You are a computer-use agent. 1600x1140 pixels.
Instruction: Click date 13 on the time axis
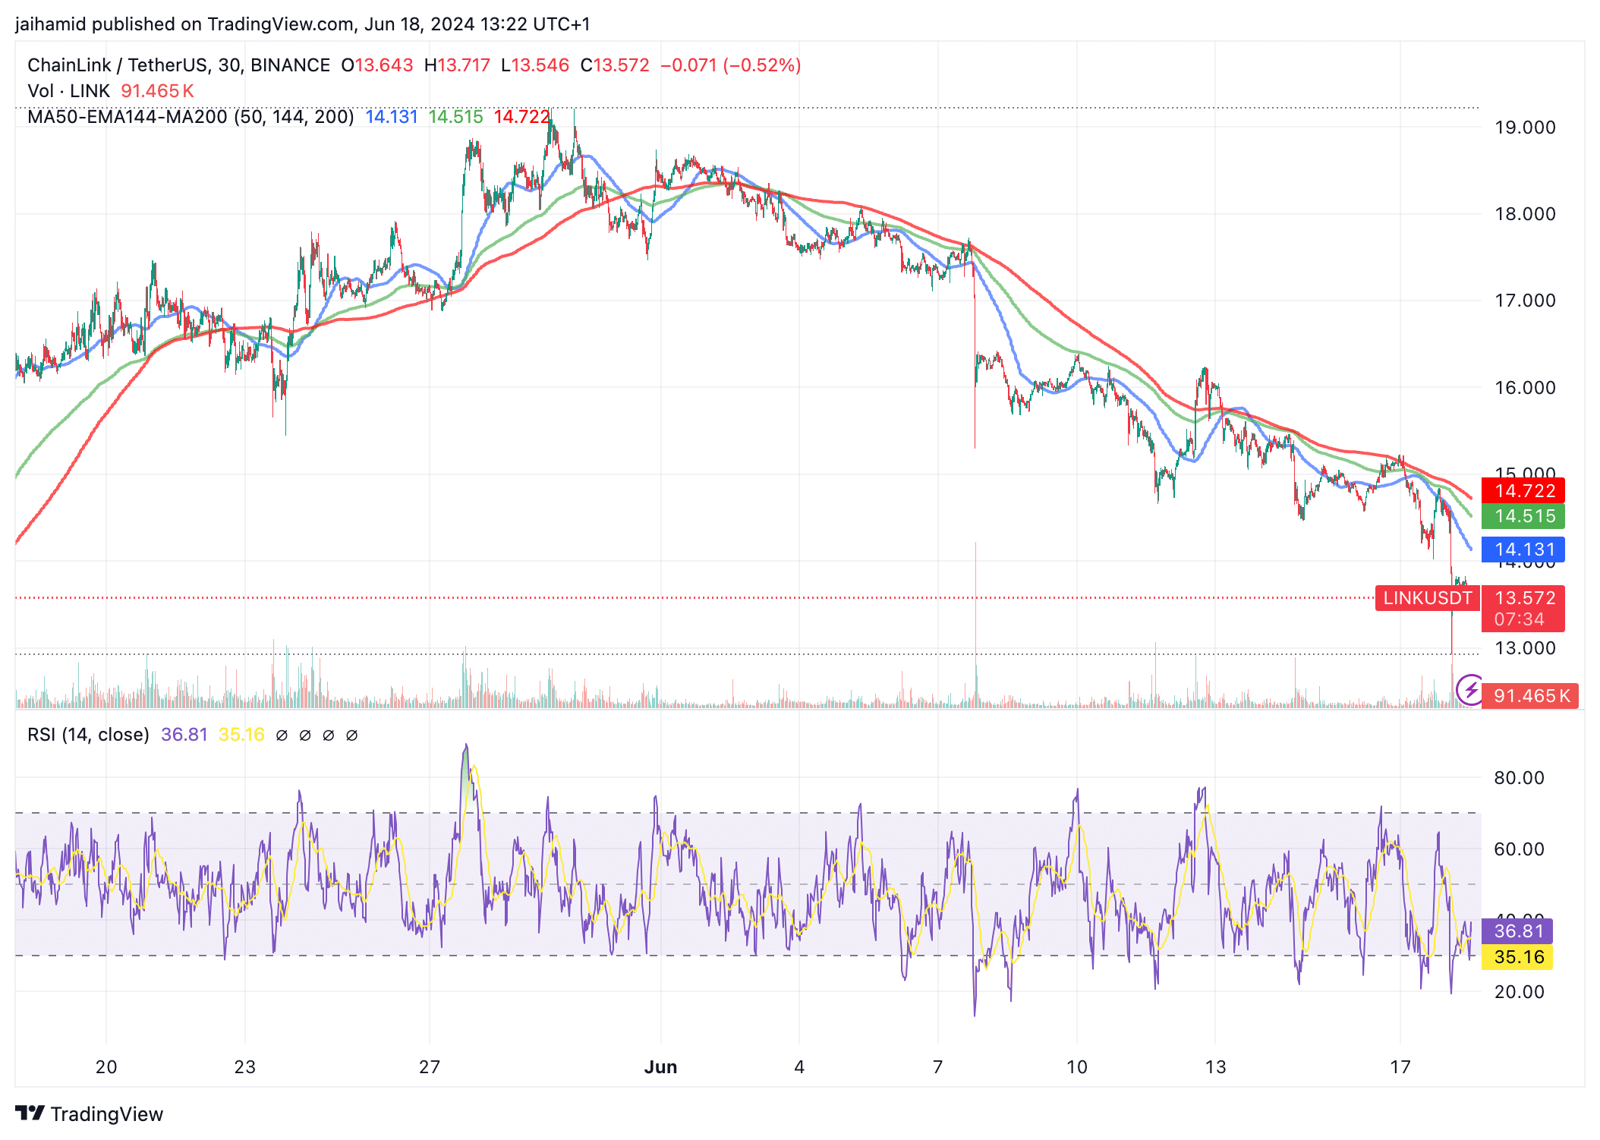coord(1215,1067)
